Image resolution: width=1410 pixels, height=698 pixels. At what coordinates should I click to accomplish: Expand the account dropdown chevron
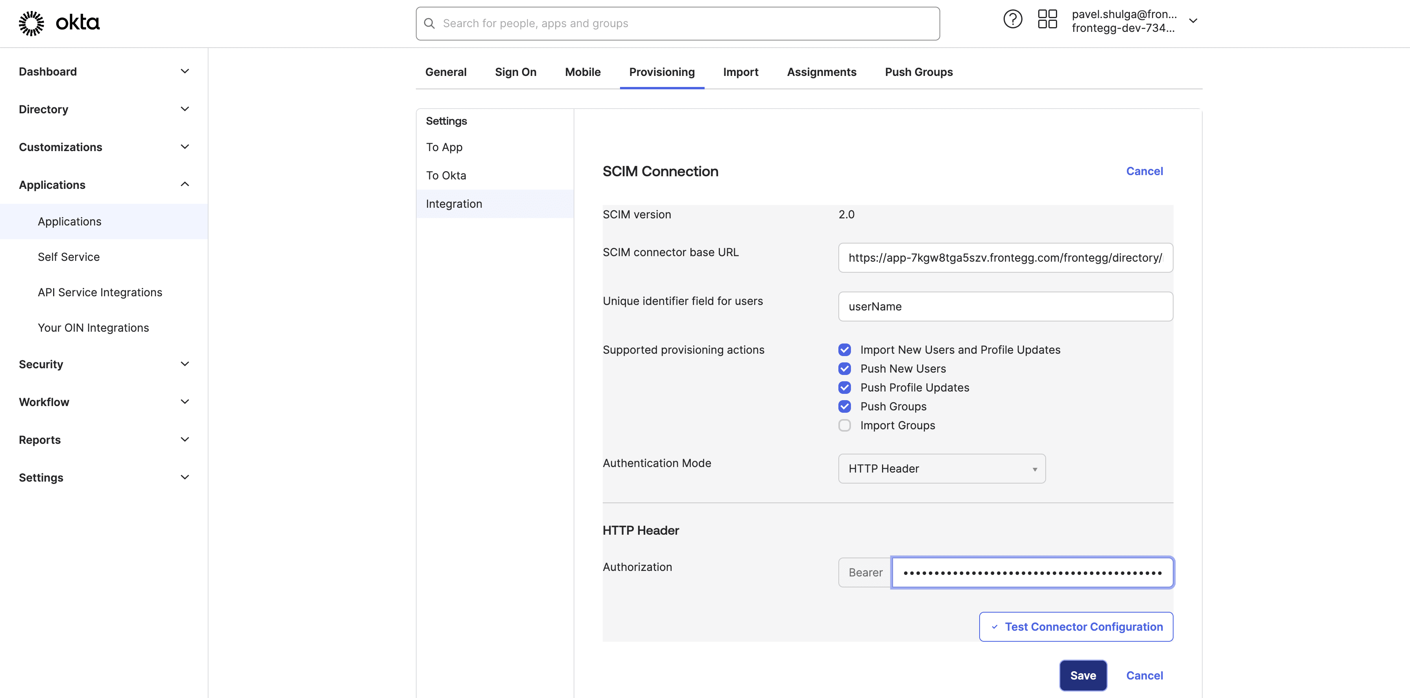[1193, 21]
